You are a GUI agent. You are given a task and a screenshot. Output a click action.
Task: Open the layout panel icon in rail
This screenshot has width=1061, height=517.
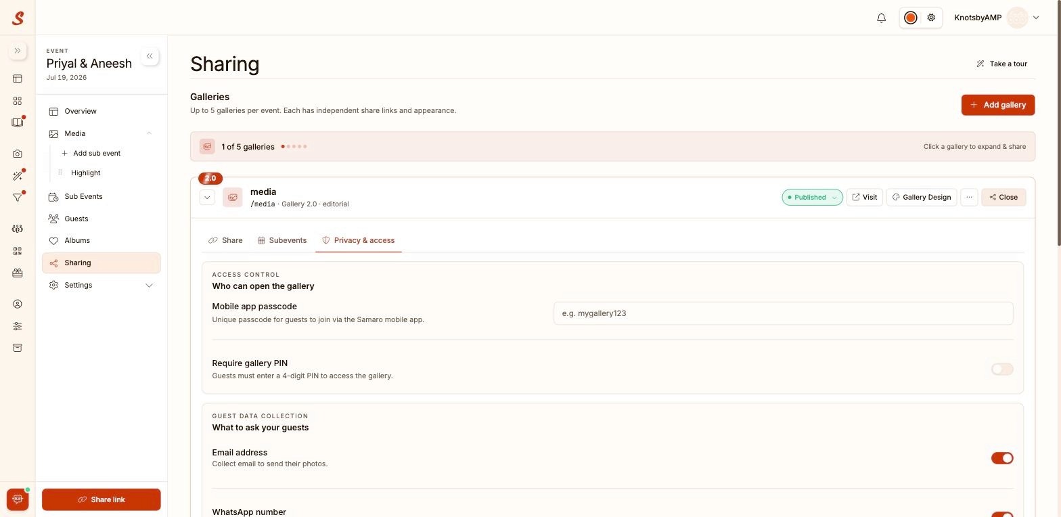[x=18, y=78]
